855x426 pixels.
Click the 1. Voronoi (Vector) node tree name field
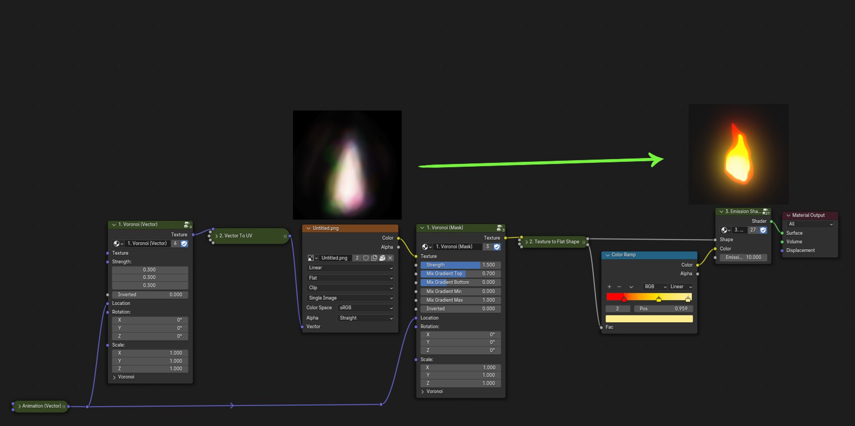tap(147, 244)
